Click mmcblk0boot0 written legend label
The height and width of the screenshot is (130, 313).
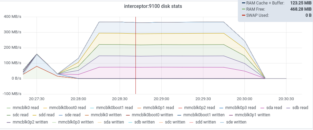click(x=152, y=115)
